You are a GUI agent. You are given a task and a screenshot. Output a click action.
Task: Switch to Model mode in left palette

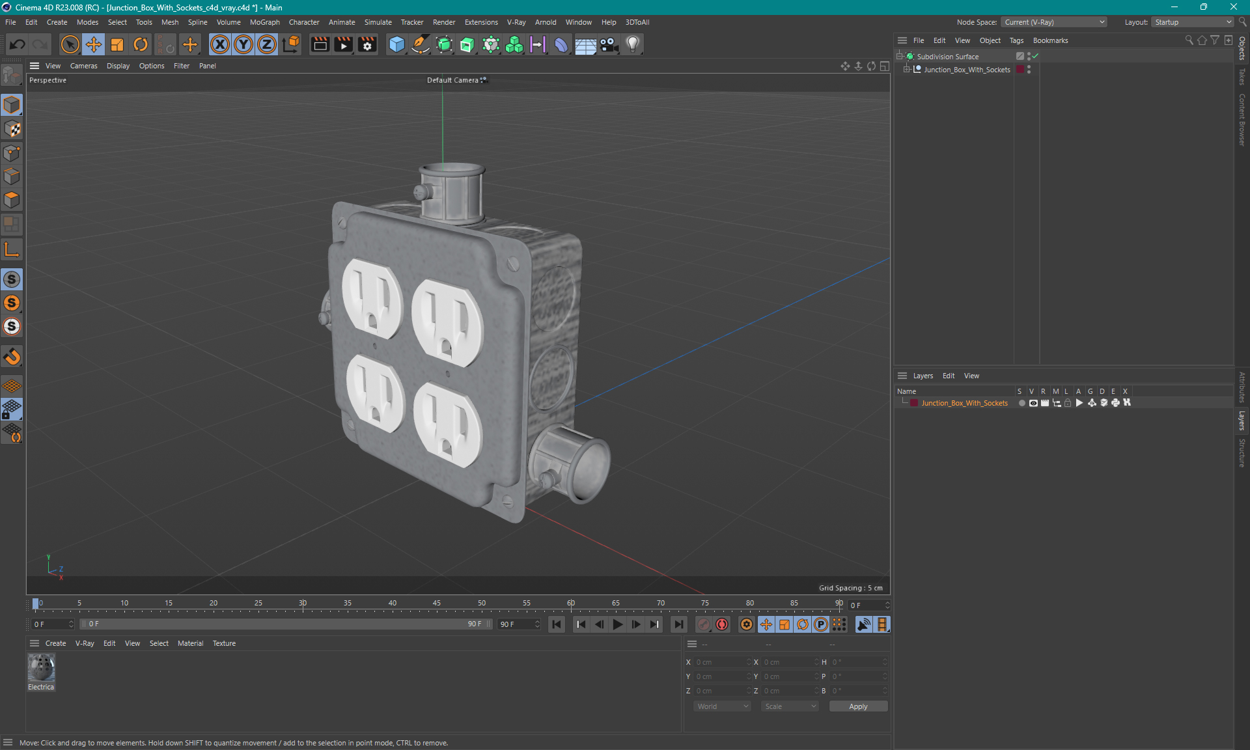point(12,105)
